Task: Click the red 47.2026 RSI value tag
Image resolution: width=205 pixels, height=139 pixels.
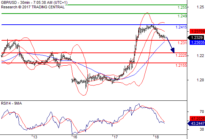Action: (197, 118)
